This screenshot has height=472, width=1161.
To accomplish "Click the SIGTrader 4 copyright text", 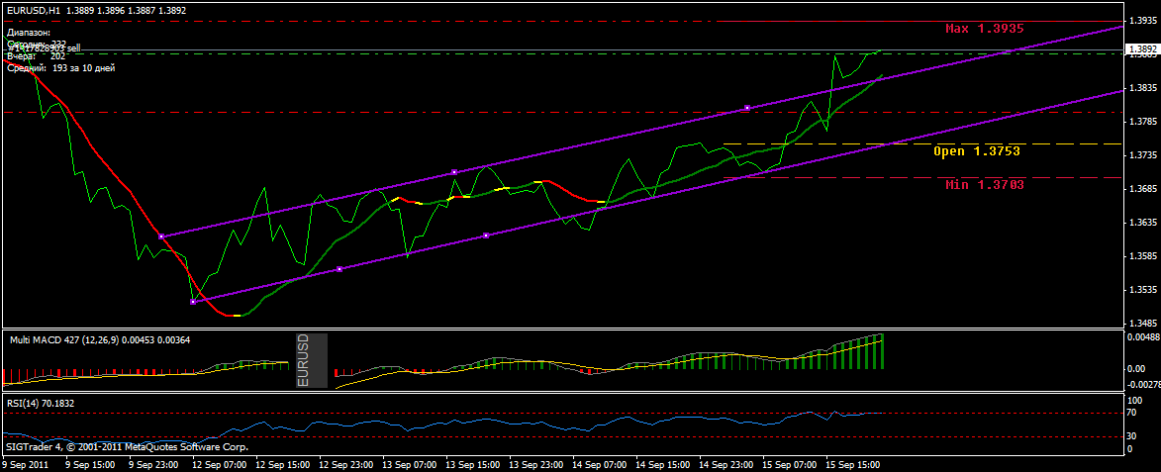I will 126,447.
